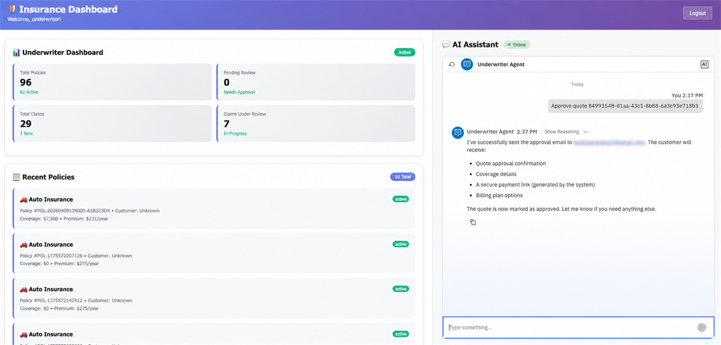Image resolution: width=721 pixels, height=345 pixels.
Task: Click 'A secure payment link' bullet
Action: tap(504, 185)
